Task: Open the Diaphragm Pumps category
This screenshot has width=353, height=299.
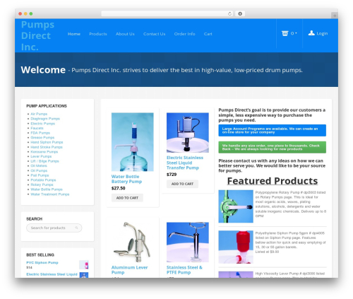Action: (45, 119)
